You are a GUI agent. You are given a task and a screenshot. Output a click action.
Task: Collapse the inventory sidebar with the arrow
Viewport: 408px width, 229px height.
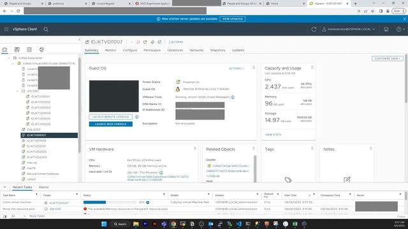(80, 39)
